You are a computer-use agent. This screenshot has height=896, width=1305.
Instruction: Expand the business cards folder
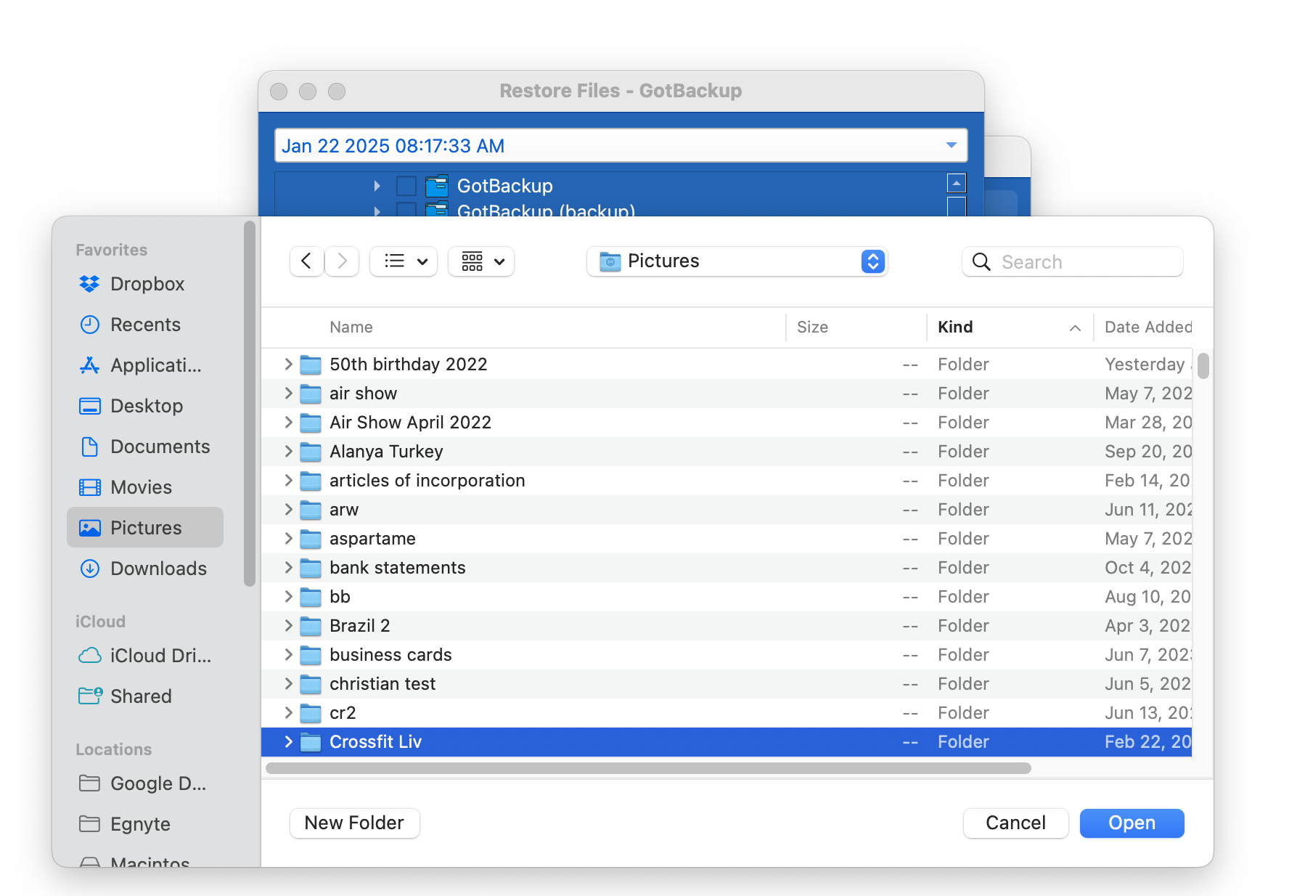click(x=288, y=655)
